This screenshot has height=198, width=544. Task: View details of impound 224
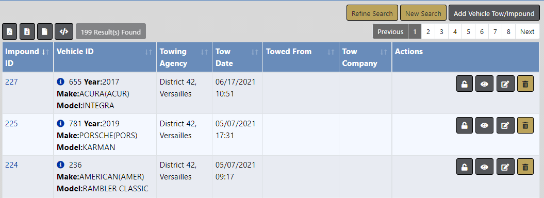(x=484, y=167)
